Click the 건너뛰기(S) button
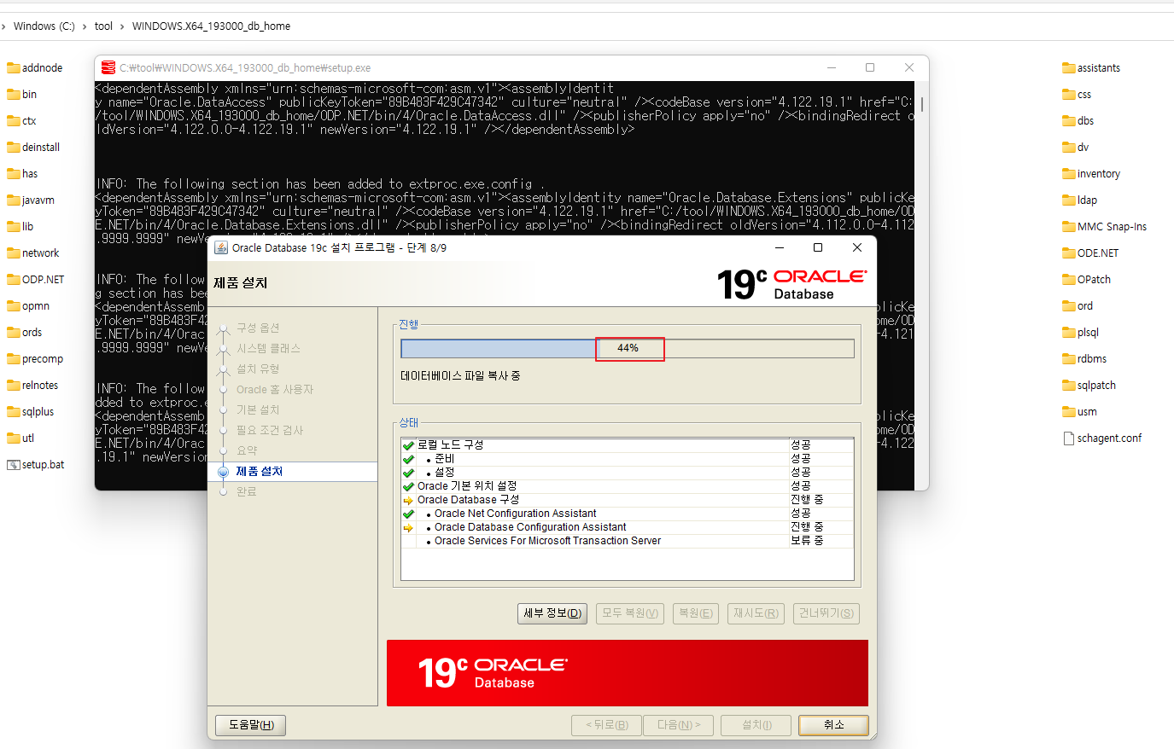1174x749 pixels. pos(826,613)
